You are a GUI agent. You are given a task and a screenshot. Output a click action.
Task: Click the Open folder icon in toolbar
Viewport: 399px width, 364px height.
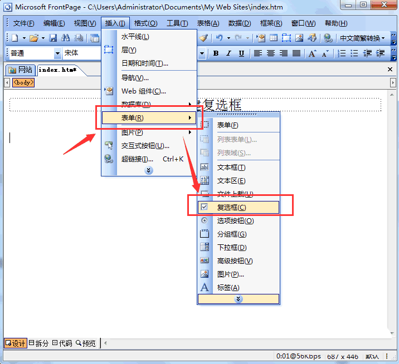tap(34, 38)
